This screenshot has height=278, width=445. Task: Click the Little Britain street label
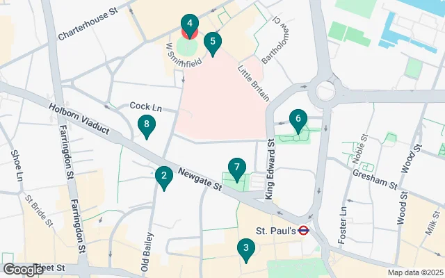[253, 83]
